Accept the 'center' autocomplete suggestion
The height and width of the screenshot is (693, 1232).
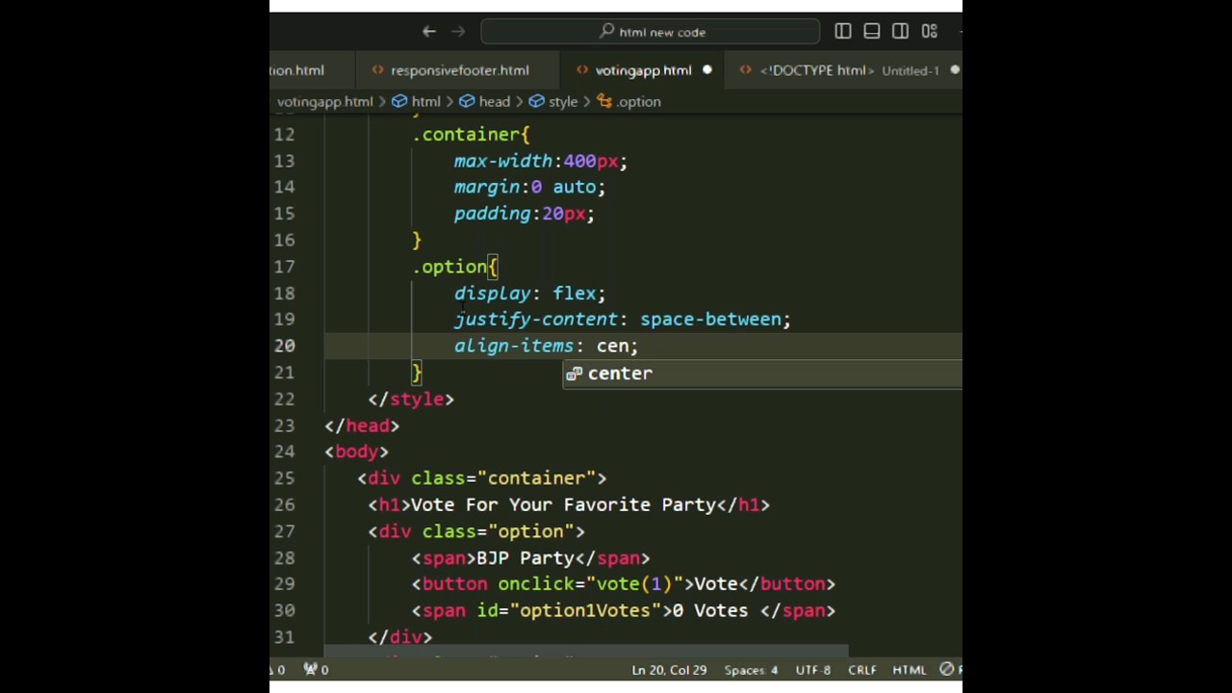pyautogui.click(x=762, y=373)
